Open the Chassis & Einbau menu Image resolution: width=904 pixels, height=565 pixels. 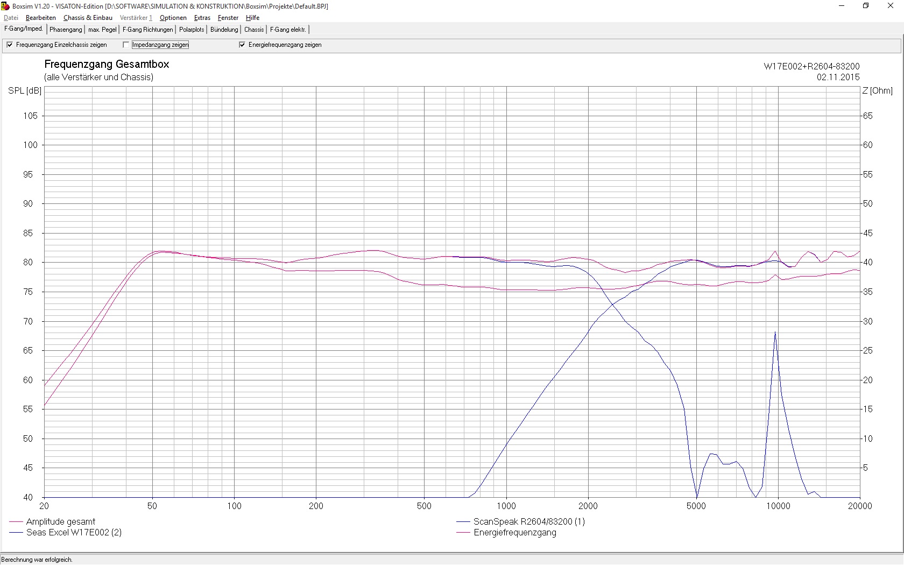click(88, 18)
